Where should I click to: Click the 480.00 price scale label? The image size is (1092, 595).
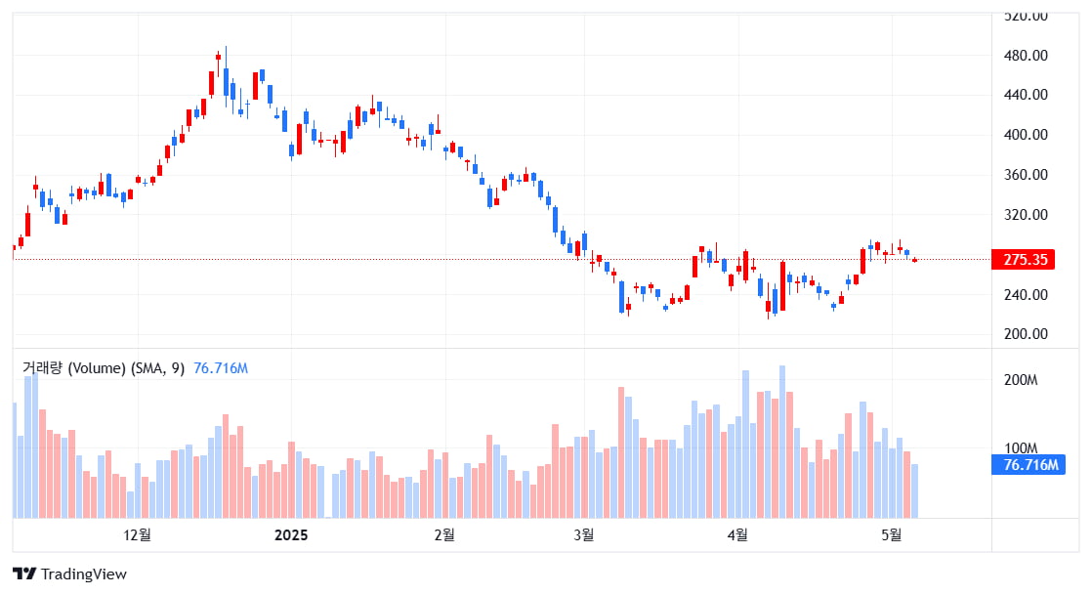pos(1026,55)
